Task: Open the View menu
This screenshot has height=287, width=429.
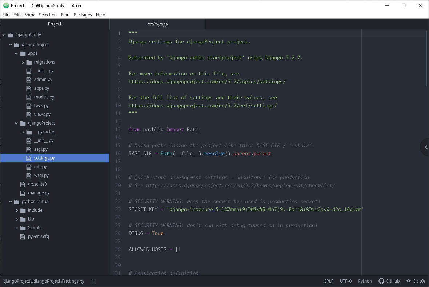Action: coord(29,15)
